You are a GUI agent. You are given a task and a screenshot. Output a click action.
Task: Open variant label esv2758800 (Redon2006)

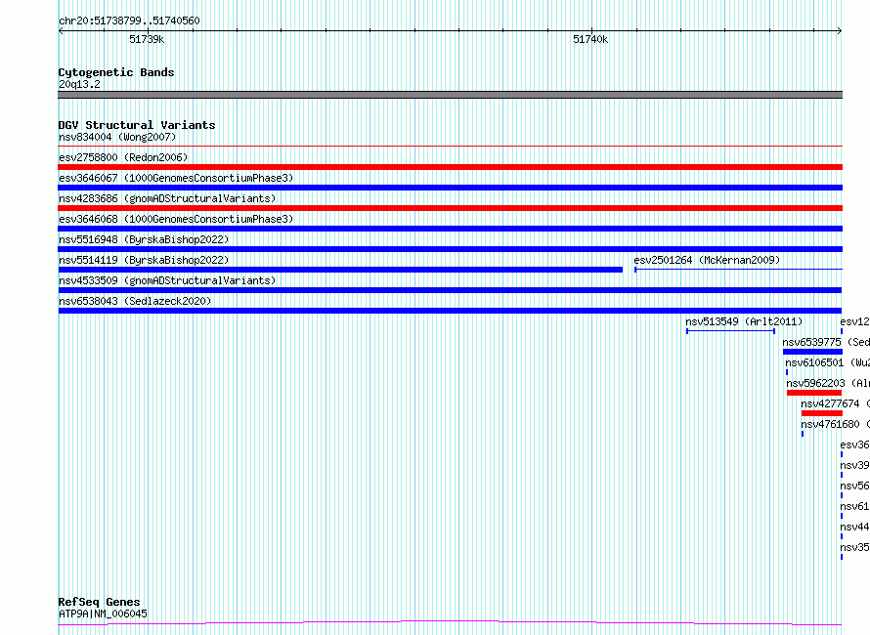[123, 157]
